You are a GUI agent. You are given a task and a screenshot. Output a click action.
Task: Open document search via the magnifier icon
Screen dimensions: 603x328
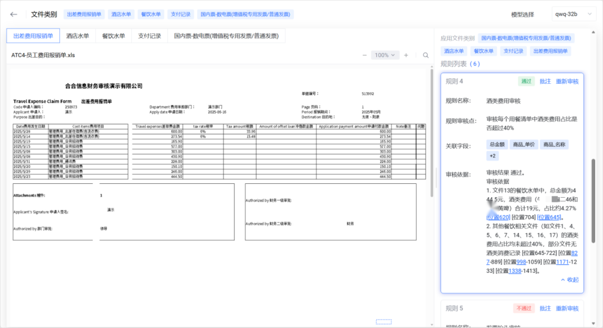click(x=425, y=55)
